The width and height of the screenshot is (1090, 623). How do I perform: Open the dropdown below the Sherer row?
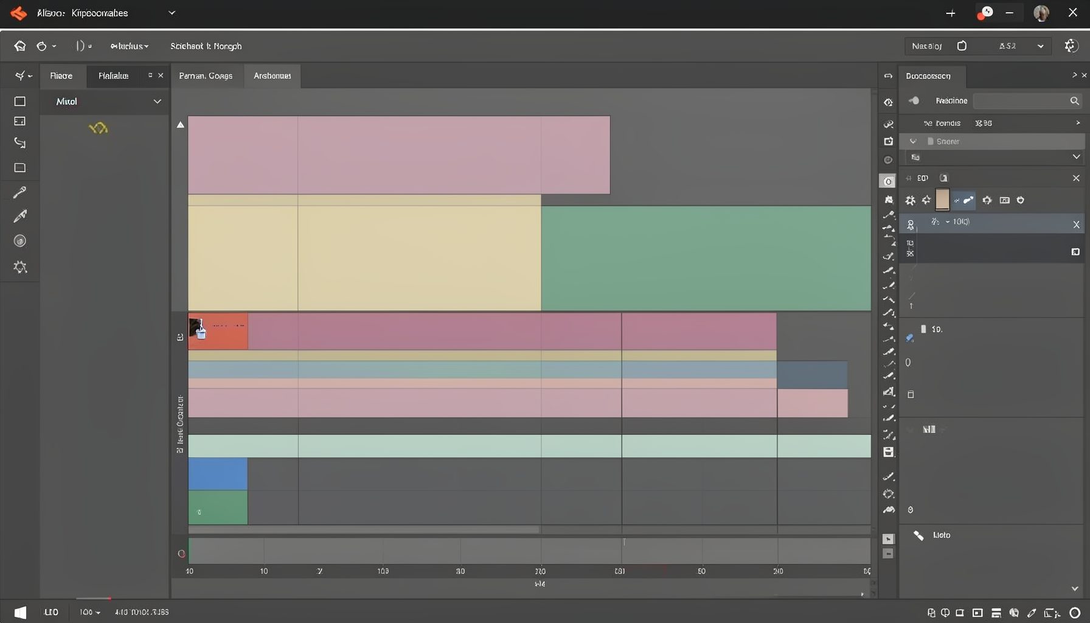pyautogui.click(x=1076, y=157)
